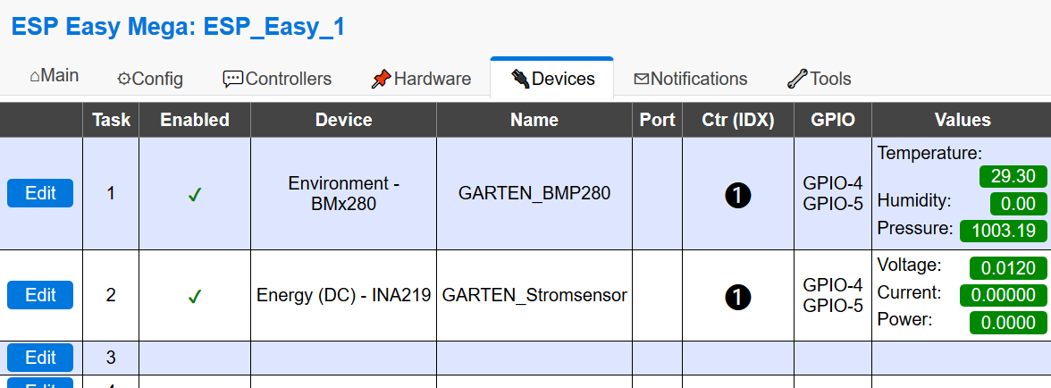Click the speech bubble Controllers icon
The width and height of the screenshot is (1051, 388).
[x=233, y=79]
